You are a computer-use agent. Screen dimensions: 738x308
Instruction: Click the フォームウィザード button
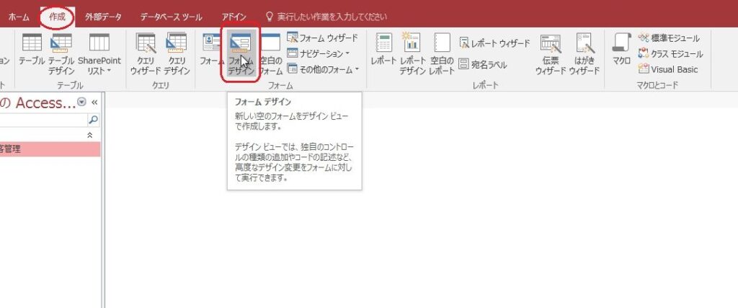322,38
